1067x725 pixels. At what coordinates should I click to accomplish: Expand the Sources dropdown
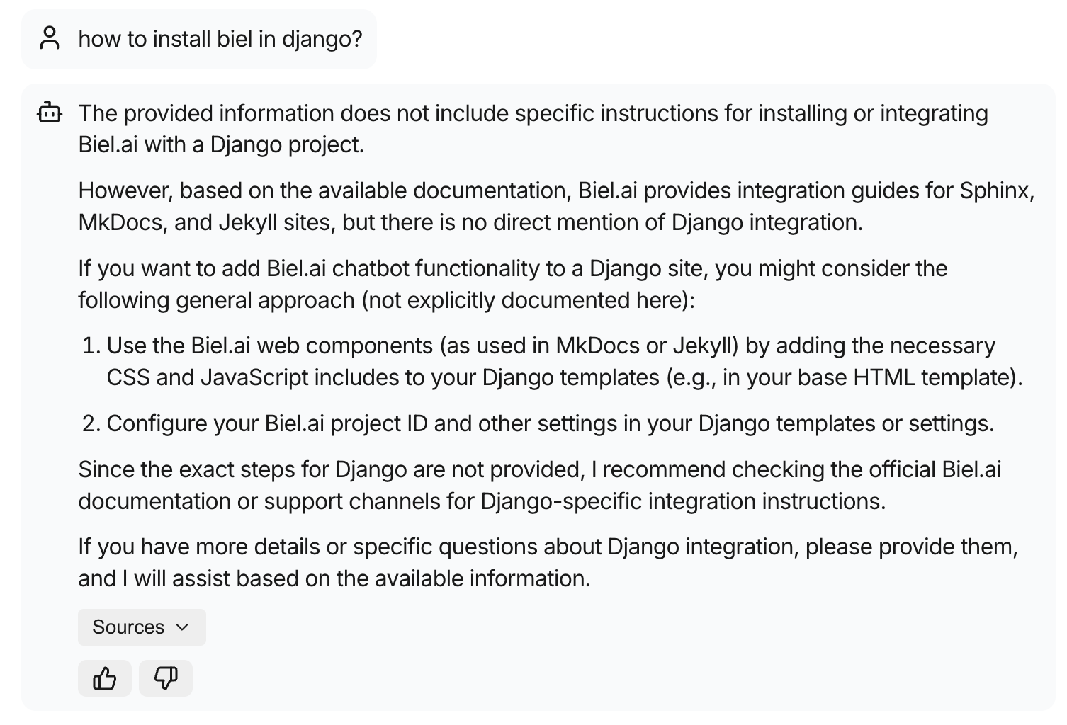point(142,627)
